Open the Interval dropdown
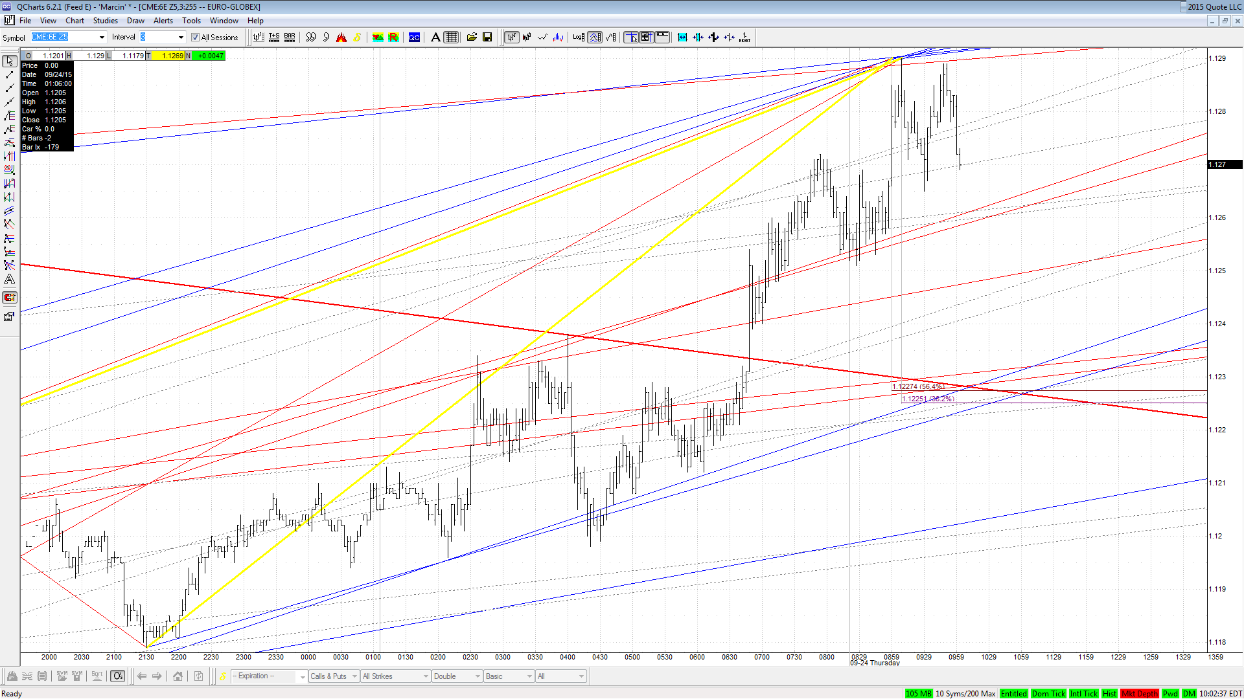 coord(181,38)
